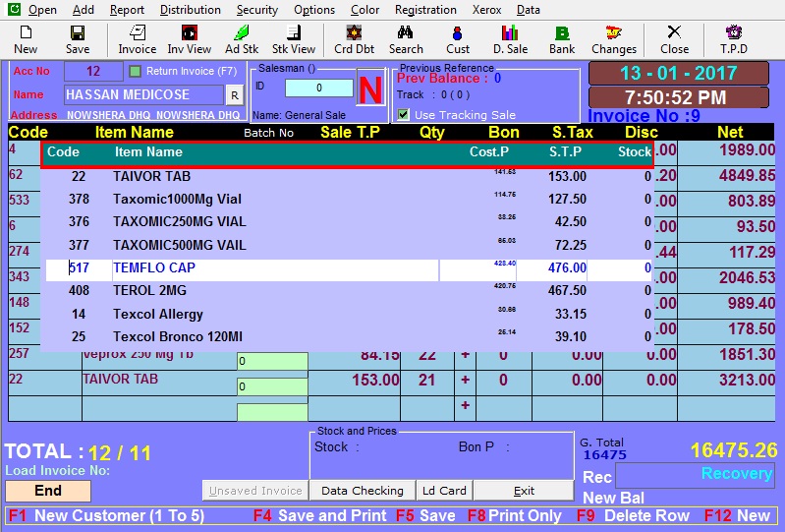Click the Bank toolbar icon
Screen dimensions: 785x532
pos(562,39)
